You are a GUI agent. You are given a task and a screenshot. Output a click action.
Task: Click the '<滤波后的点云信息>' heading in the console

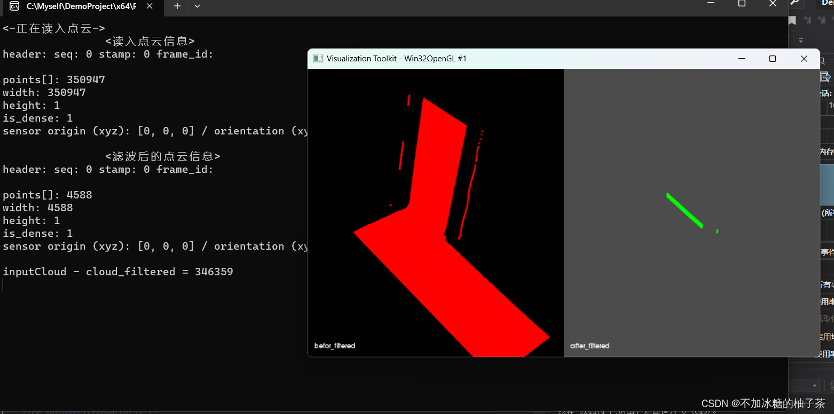(x=163, y=156)
